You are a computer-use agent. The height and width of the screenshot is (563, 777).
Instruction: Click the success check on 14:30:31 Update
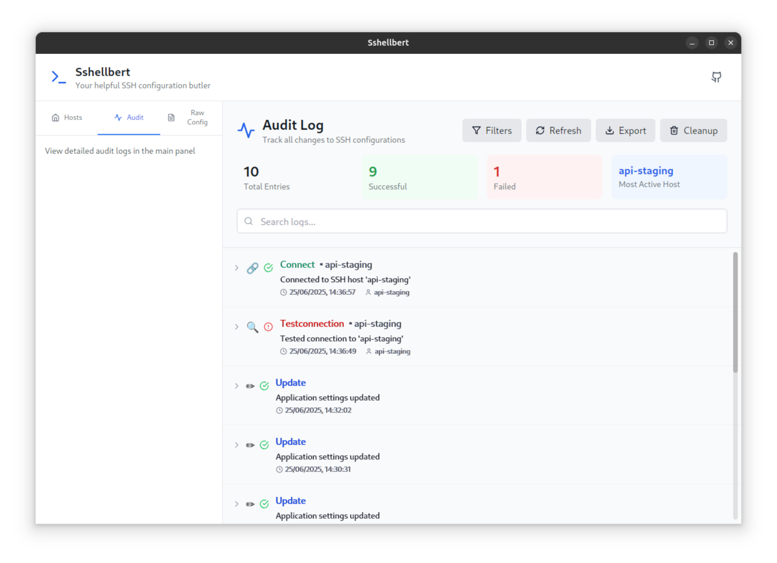pos(264,445)
